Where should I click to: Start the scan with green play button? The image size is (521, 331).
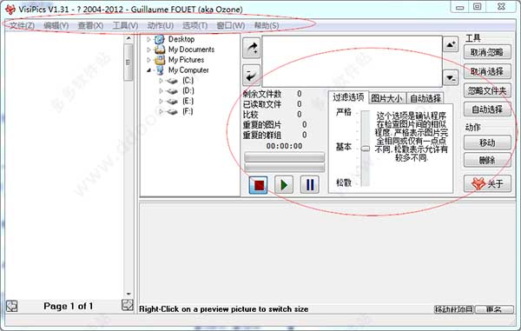click(284, 184)
